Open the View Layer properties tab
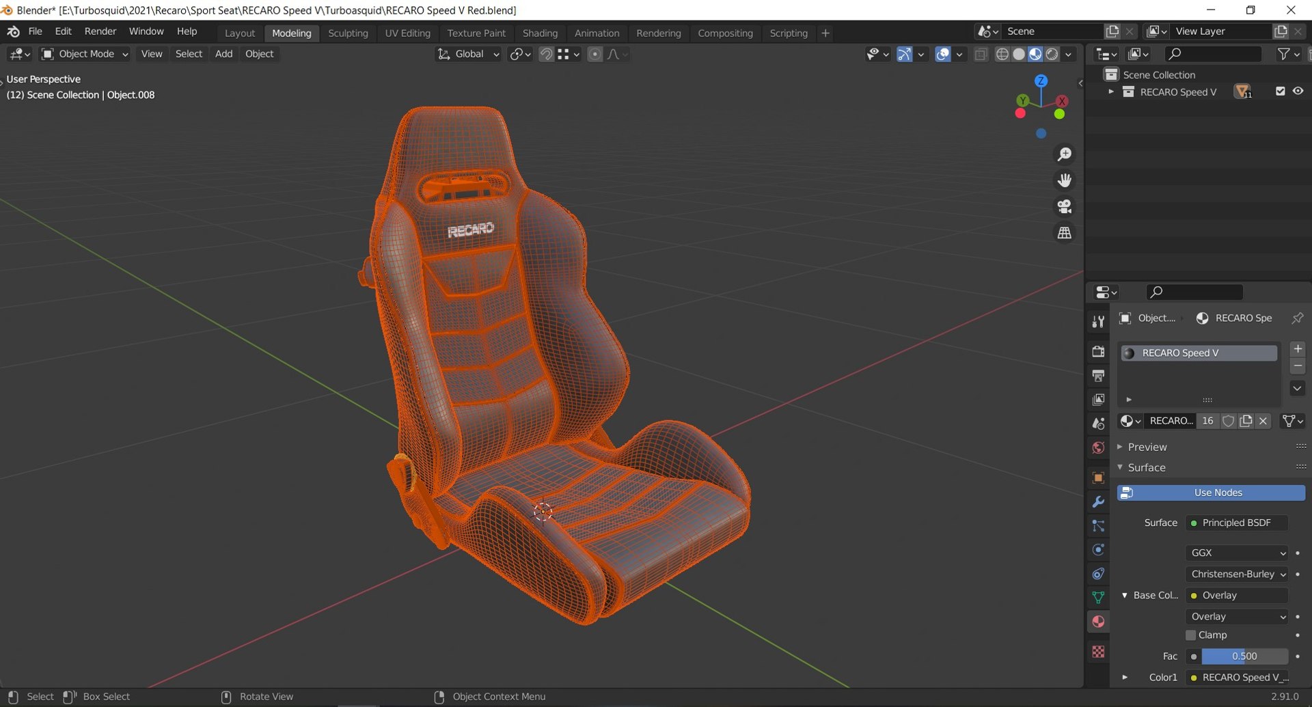Image resolution: width=1312 pixels, height=707 pixels. pyautogui.click(x=1098, y=399)
